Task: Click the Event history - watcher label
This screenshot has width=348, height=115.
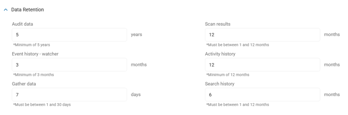Action: 35,54
